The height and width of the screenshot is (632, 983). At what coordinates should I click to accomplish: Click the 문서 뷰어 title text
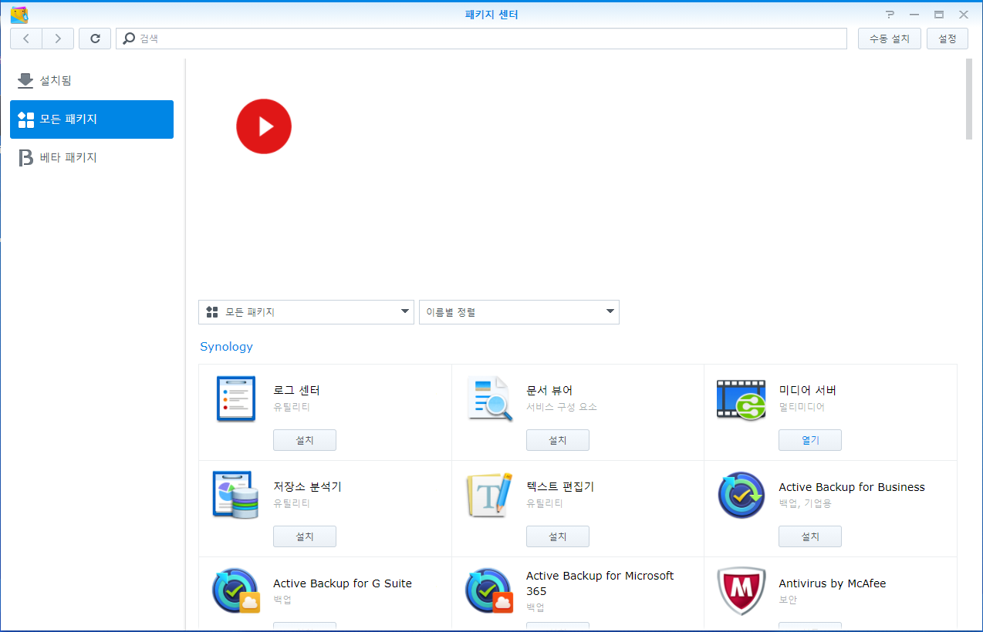pos(549,391)
